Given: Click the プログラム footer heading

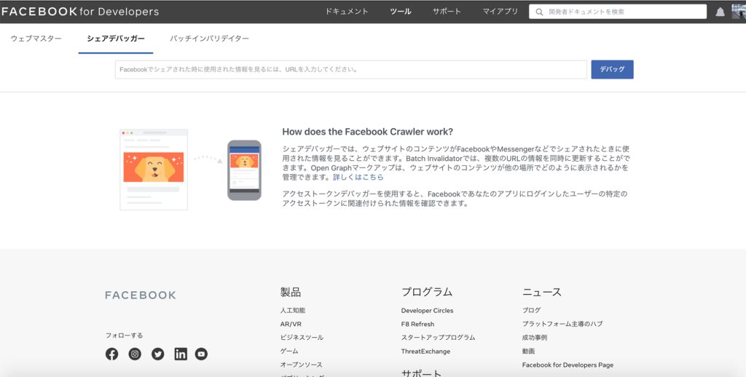Looking at the screenshot, I should (427, 292).
